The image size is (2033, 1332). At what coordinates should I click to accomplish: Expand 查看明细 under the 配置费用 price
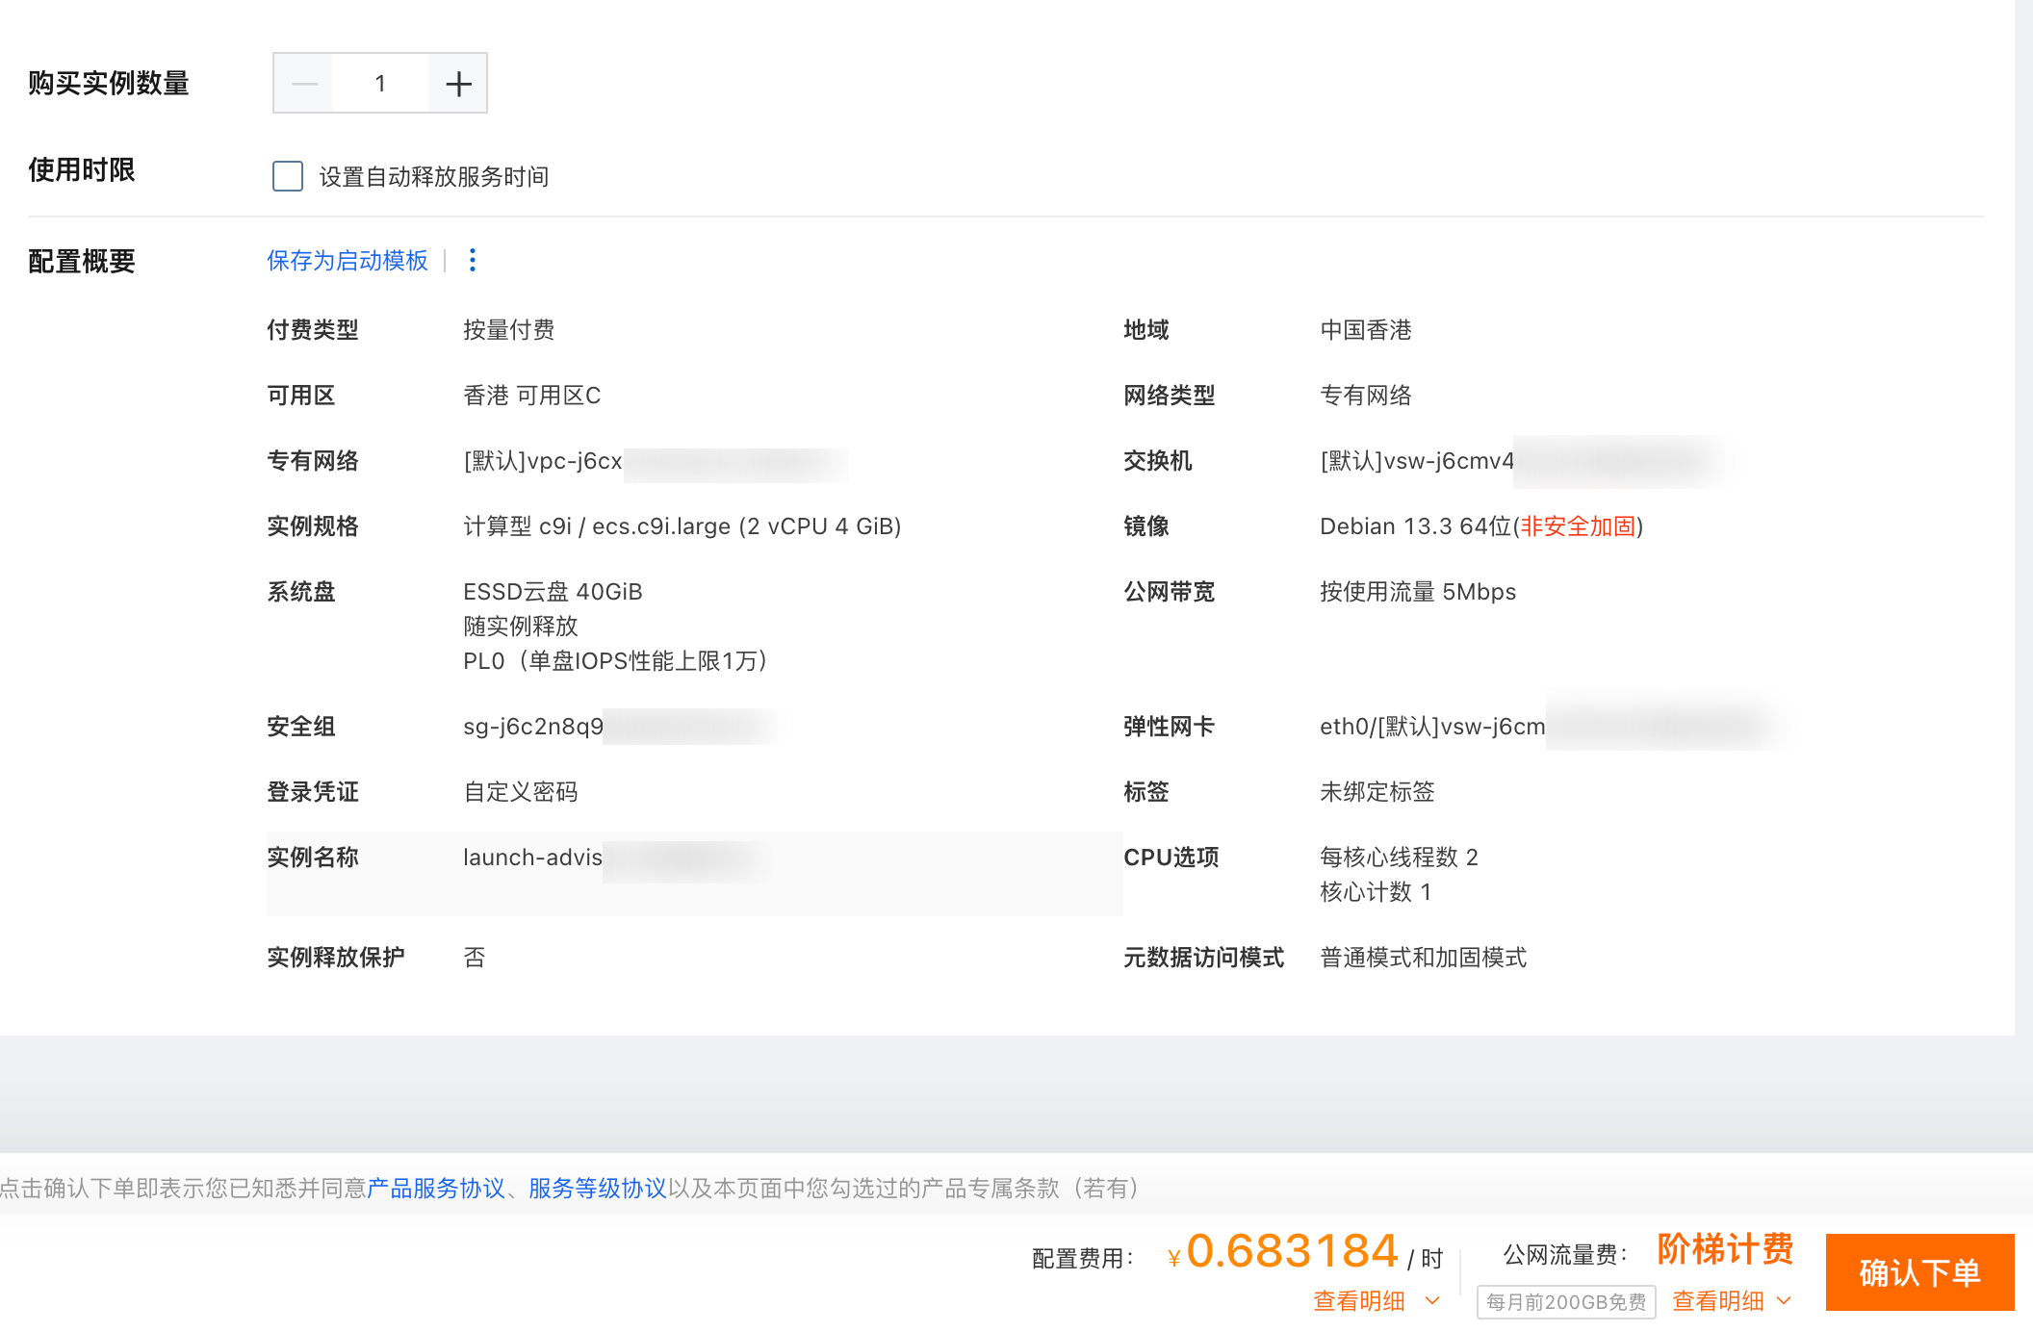point(1359,1301)
